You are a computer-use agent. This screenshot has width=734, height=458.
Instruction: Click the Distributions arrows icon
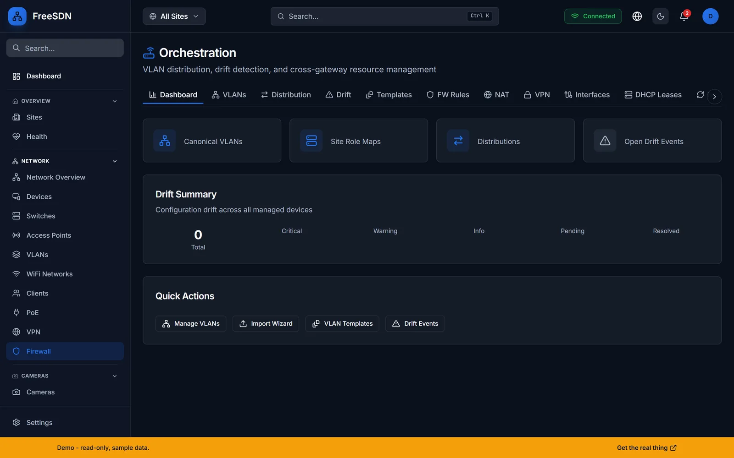point(458,141)
